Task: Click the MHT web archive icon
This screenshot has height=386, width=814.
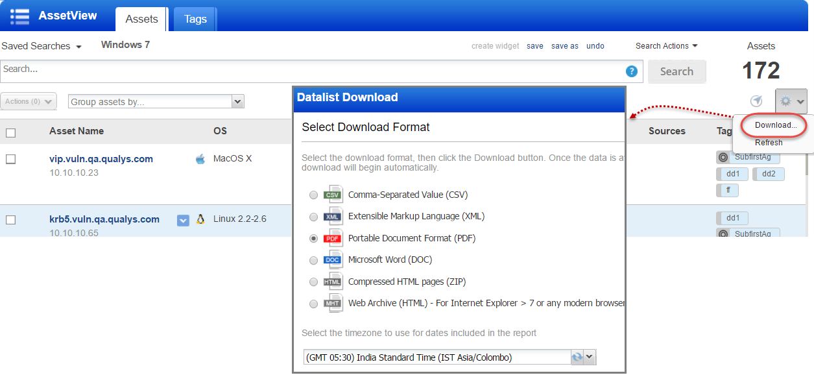Action: coord(333,303)
